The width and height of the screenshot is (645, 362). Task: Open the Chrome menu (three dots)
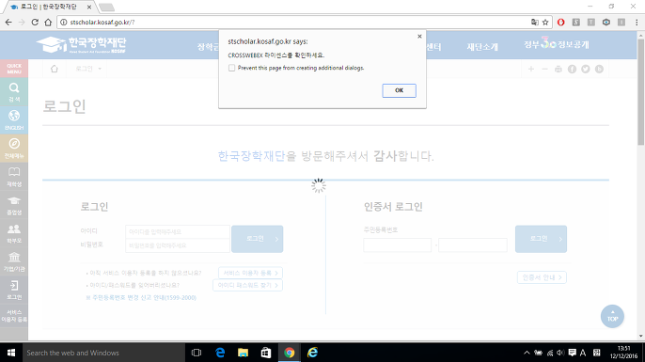pos(637,23)
